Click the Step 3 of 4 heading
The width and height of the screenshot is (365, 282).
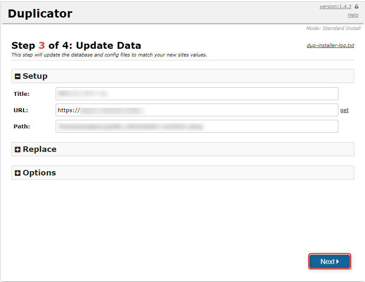[x=76, y=45]
